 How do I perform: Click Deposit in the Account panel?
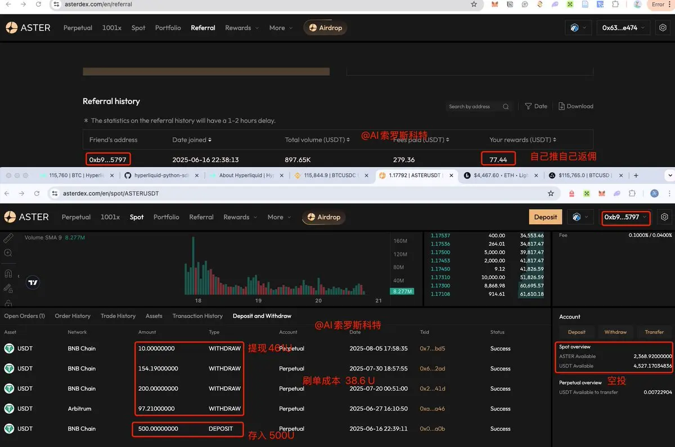pyautogui.click(x=577, y=332)
